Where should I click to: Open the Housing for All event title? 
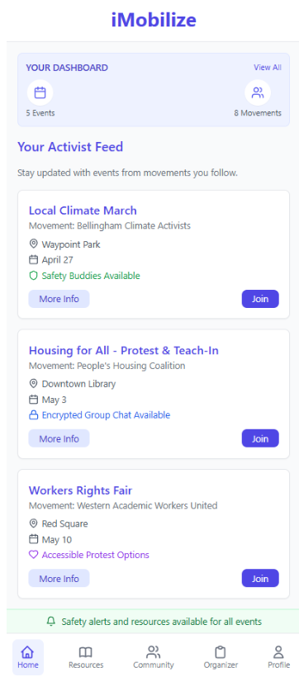click(124, 350)
